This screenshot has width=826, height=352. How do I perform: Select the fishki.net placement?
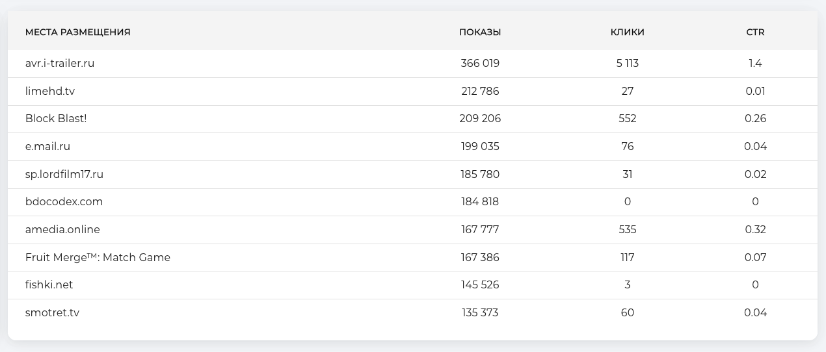coord(49,285)
